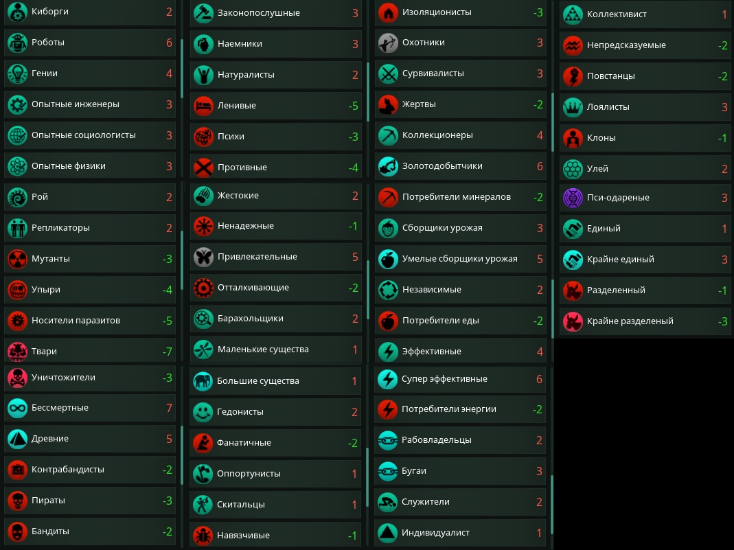Choose the Золотодобытчики trait row
Image resolution: width=734 pixels, height=550 pixels.
(x=461, y=166)
